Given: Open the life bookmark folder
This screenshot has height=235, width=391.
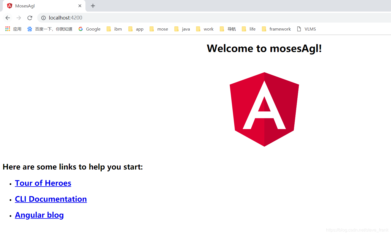Looking at the screenshot, I should (x=249, y=29).
